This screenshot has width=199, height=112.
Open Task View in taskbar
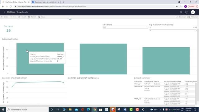coord(58,110)
